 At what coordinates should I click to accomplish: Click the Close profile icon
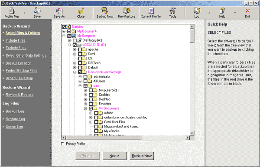[81, 13]
